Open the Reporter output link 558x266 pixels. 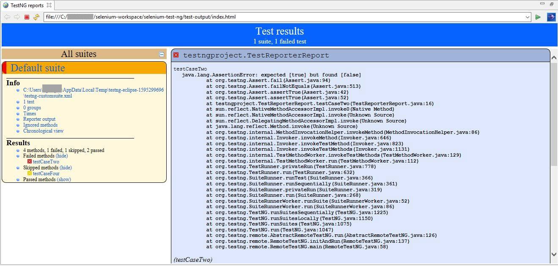pyautogui.click(x=39, y=119)
